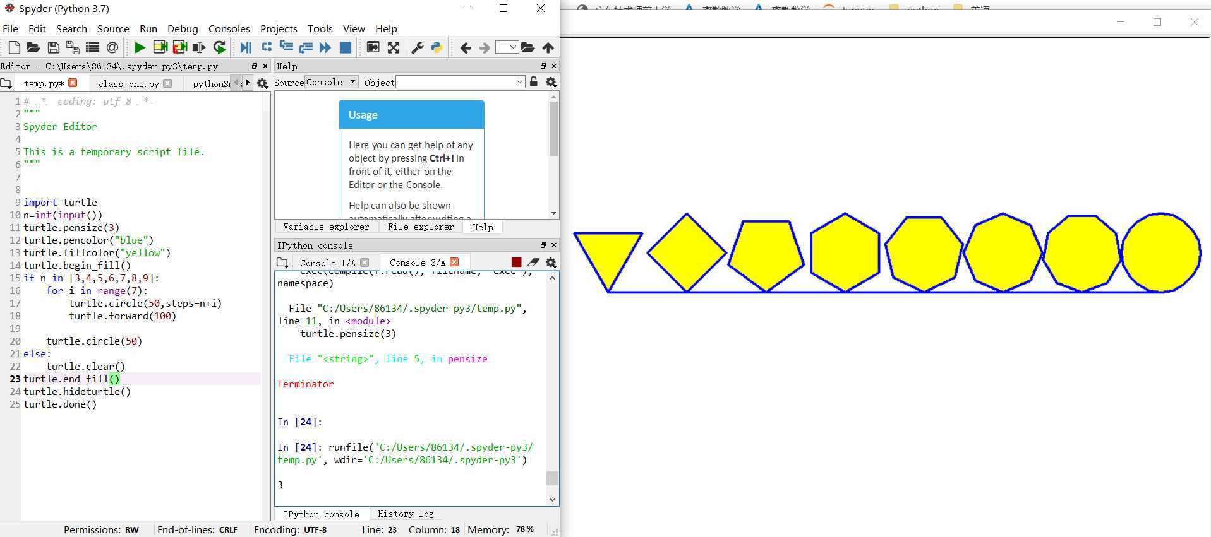
Task: Click the Help pane vertical scrollbar
Action: (554, 129)
